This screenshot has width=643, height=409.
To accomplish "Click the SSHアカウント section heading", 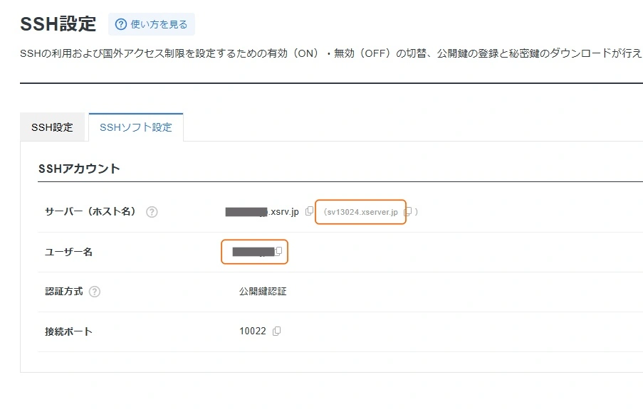I will tap(79, 169).
